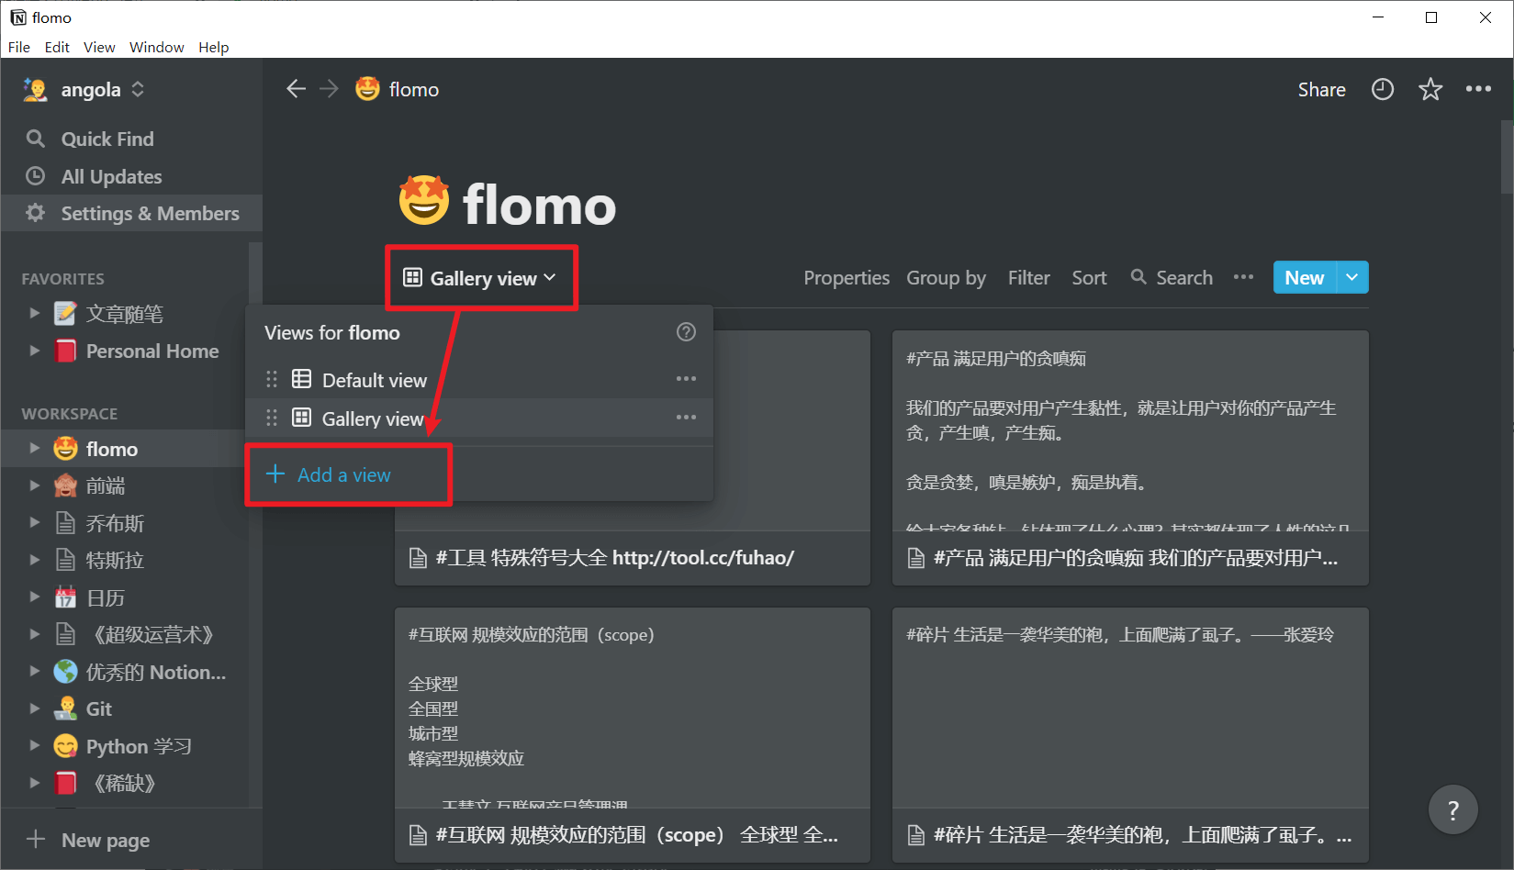Click the 前端 monkey icon in sidebar
This screenshot has width=1514, height=870.
click(65, 485)
